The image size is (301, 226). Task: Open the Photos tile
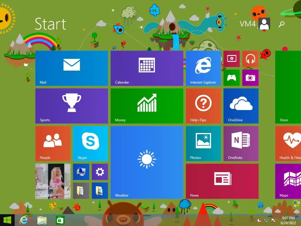pyautogui.click(x=203, y=144)
